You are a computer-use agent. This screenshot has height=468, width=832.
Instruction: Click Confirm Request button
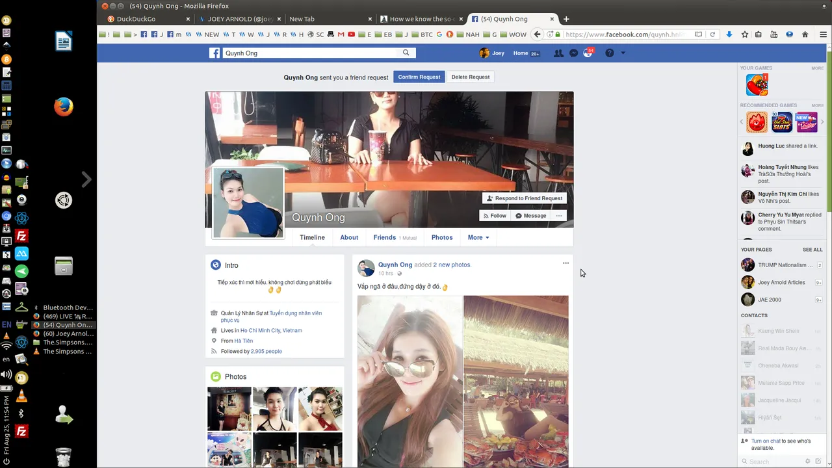419,77
